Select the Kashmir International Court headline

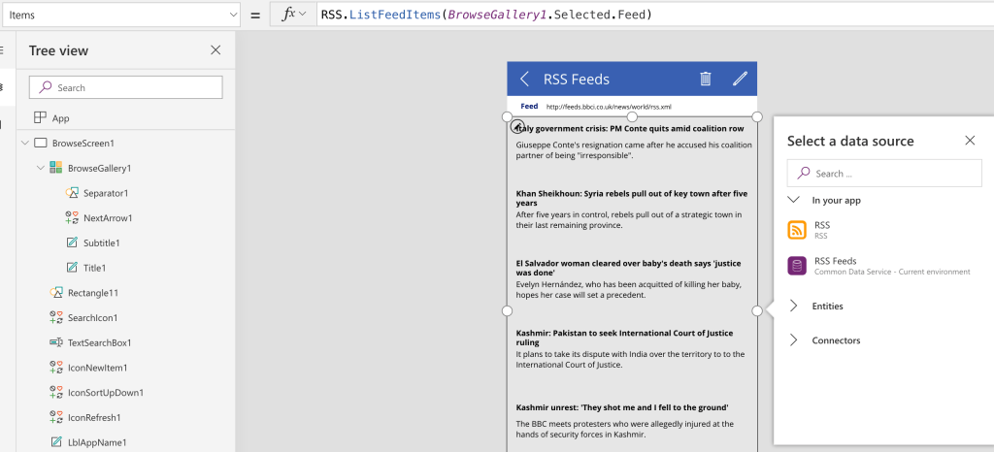pyautogui.click(x=624, y=338)
